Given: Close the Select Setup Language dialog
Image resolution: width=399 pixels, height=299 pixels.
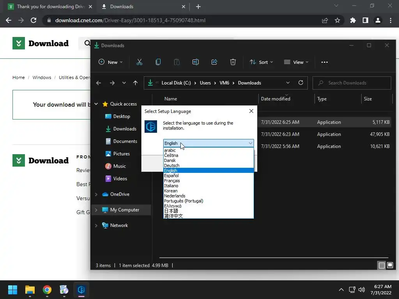Looking at the screenshot, I should pyautogui.click(x=251, y=111).
